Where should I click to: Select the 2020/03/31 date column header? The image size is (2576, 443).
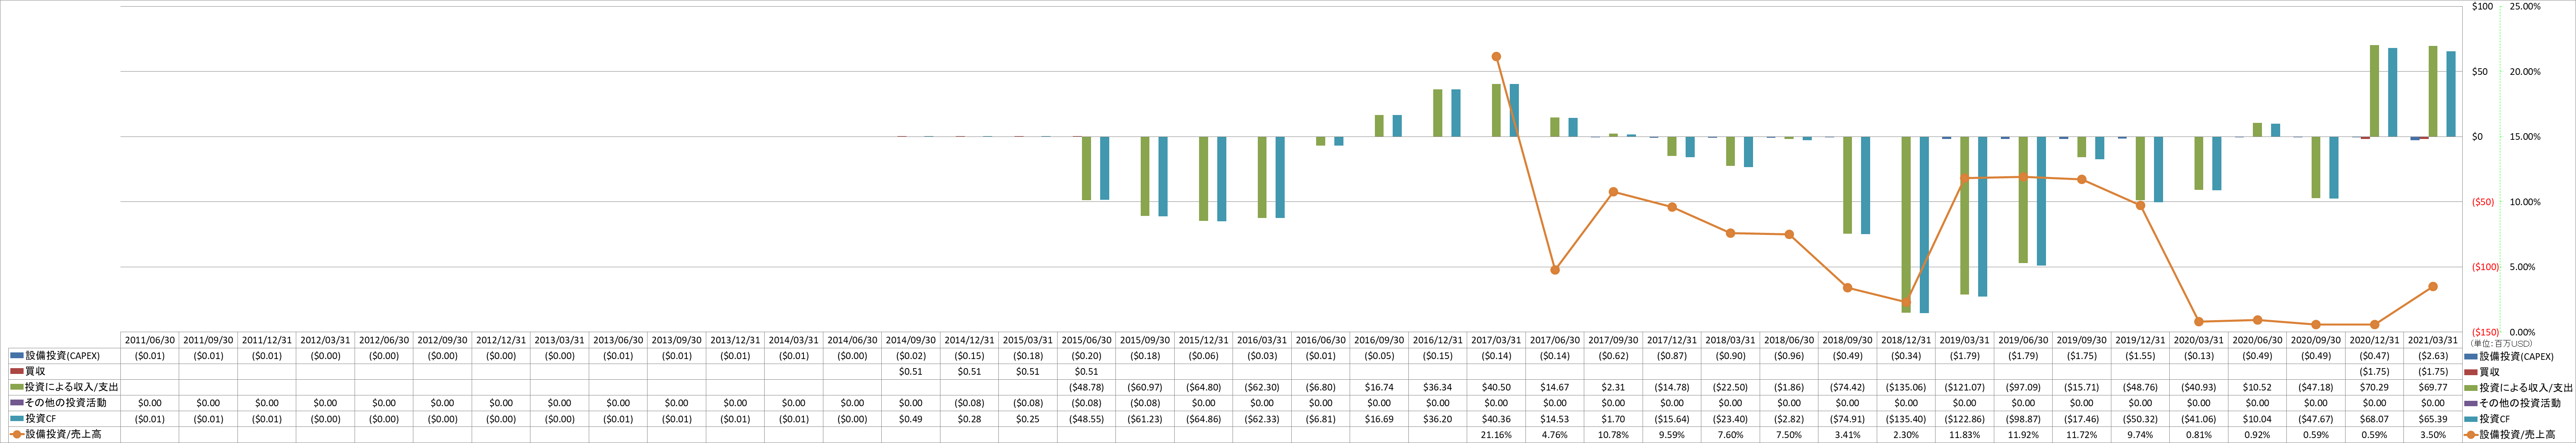click(x=2199, y=340)
